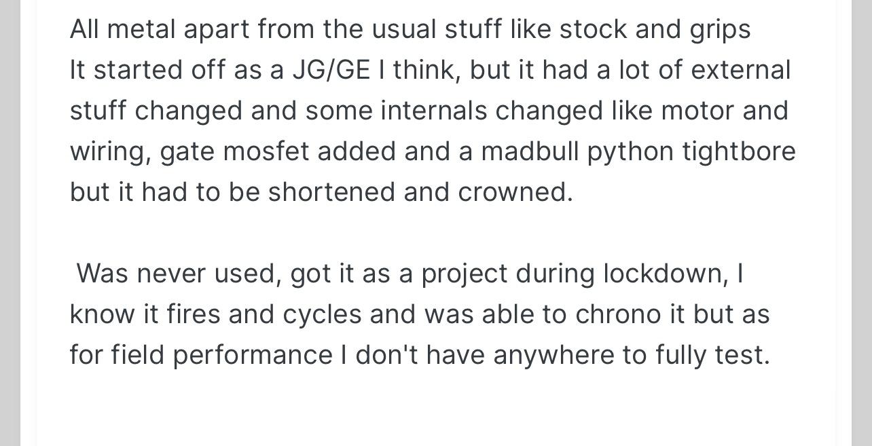Viewport: 872px width, 446px height.
Task: Click the word "madbull" in the description
Action: [530, 151]
